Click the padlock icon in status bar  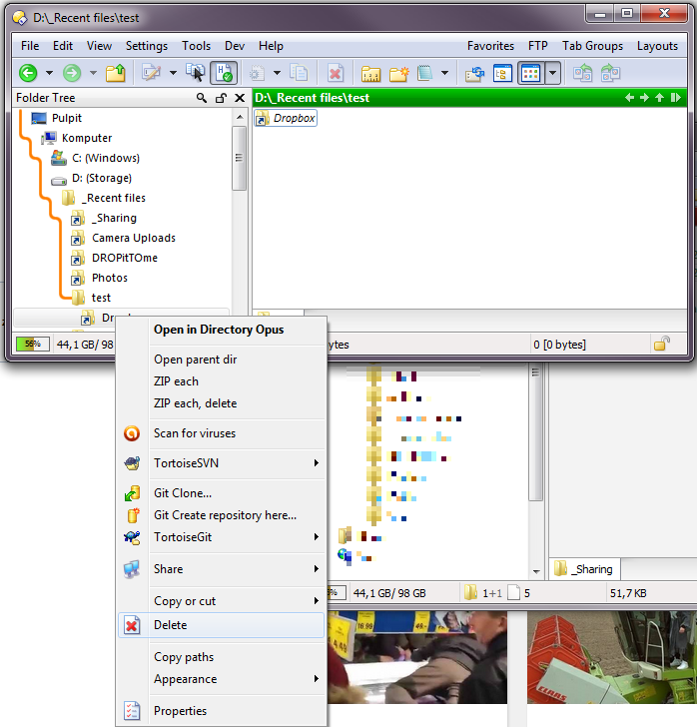tap(661, 344)
